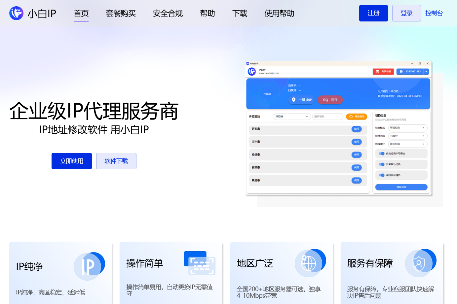
Task: Click the 企业级IP代理服务商 headline
Action: point(94,111)
